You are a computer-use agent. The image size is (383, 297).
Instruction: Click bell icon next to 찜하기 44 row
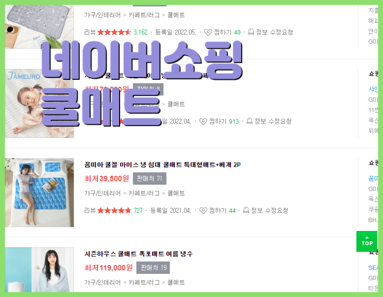[246, 210]
